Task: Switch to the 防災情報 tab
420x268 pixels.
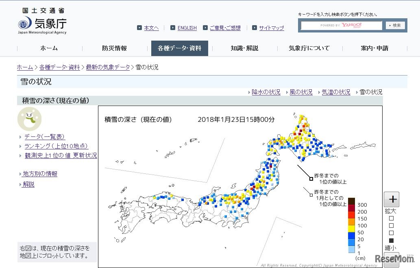Action: click(115, 48)
